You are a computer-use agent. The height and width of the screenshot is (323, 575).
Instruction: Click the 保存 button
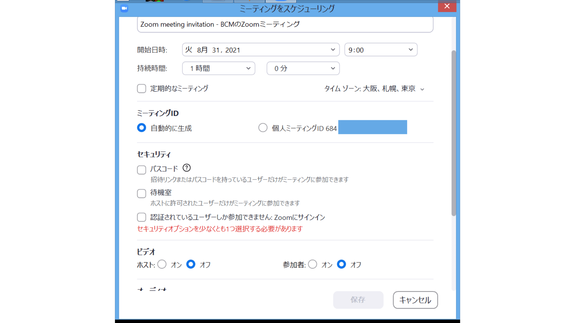pyautogui.click(x=358, y=300)
